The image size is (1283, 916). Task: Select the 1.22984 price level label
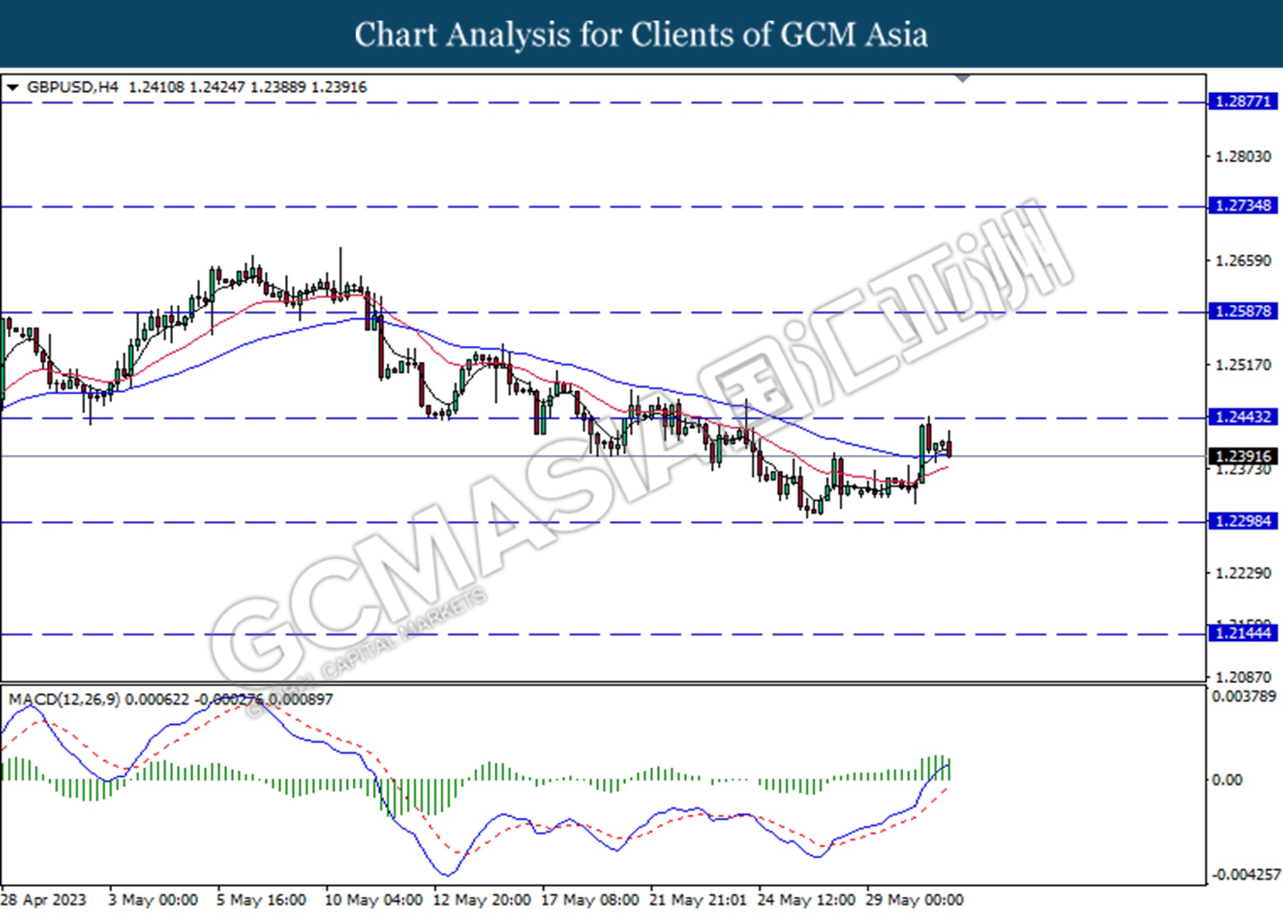1243,522
